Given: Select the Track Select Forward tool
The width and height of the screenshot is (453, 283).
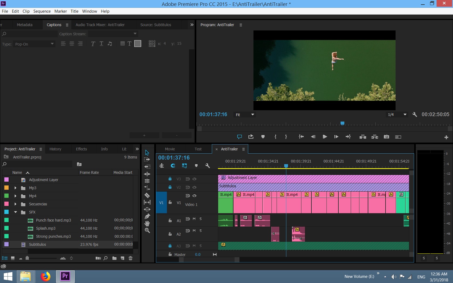Looking at the screenshot, I should pyautogui.click(x=147, y=160).
